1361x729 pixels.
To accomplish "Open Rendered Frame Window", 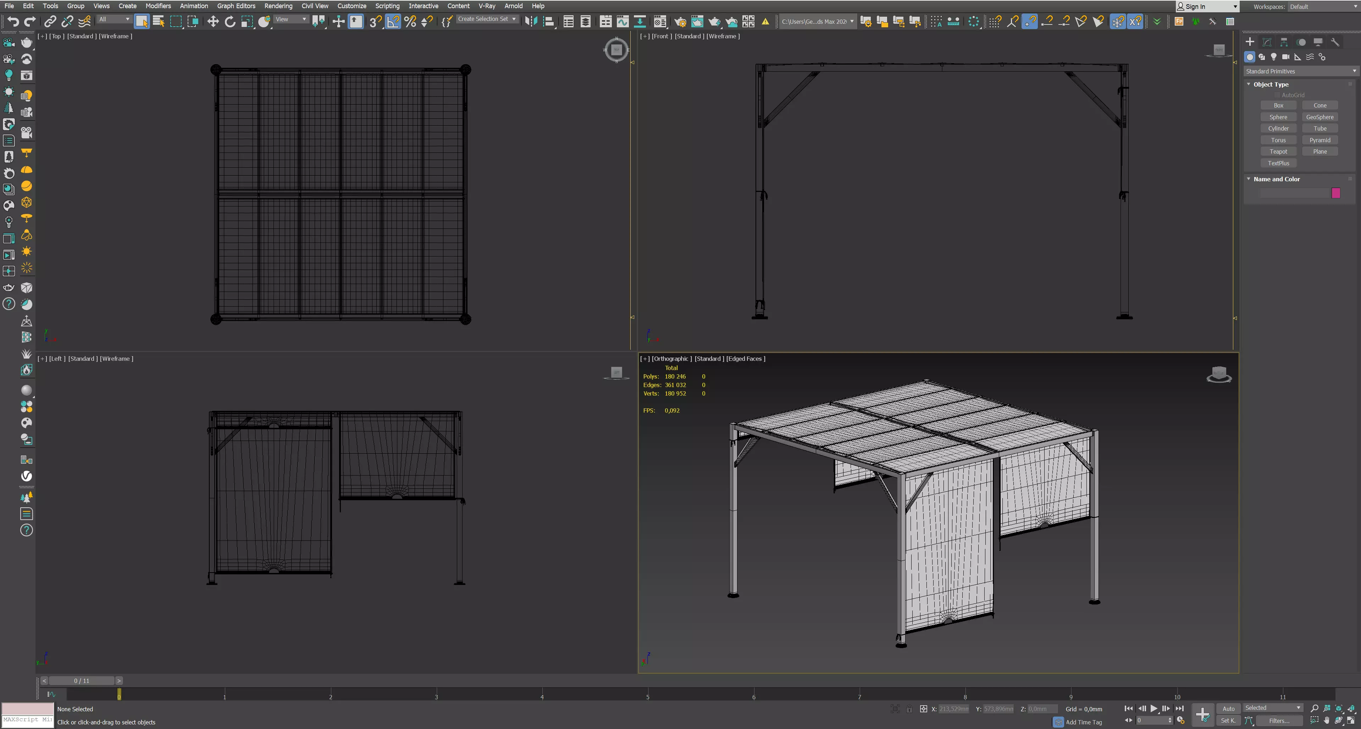I will (x=697, y=21).
